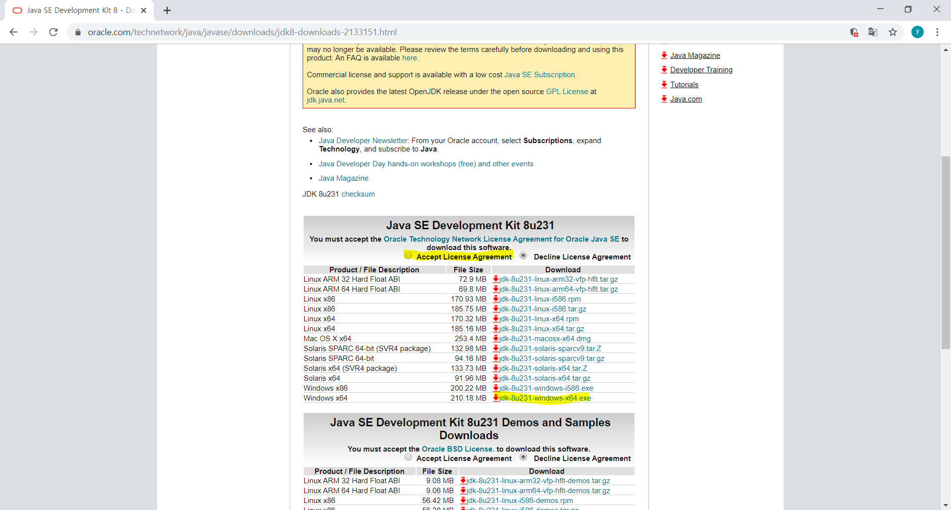Click red arrow icon beside Java Magazine sidebar link
951x510 pixels.
click(664, 55)
